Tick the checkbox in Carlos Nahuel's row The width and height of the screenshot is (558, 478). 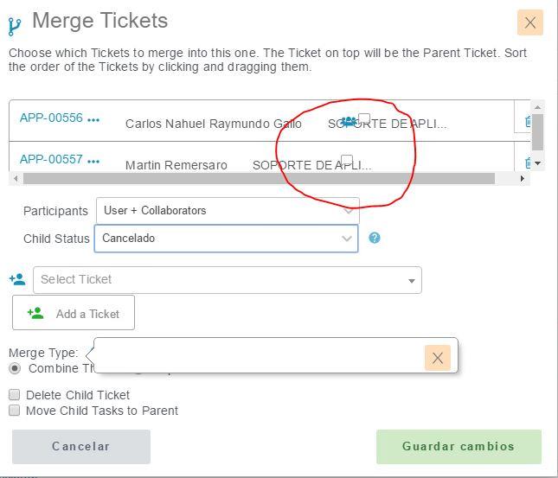coord(364,118)
